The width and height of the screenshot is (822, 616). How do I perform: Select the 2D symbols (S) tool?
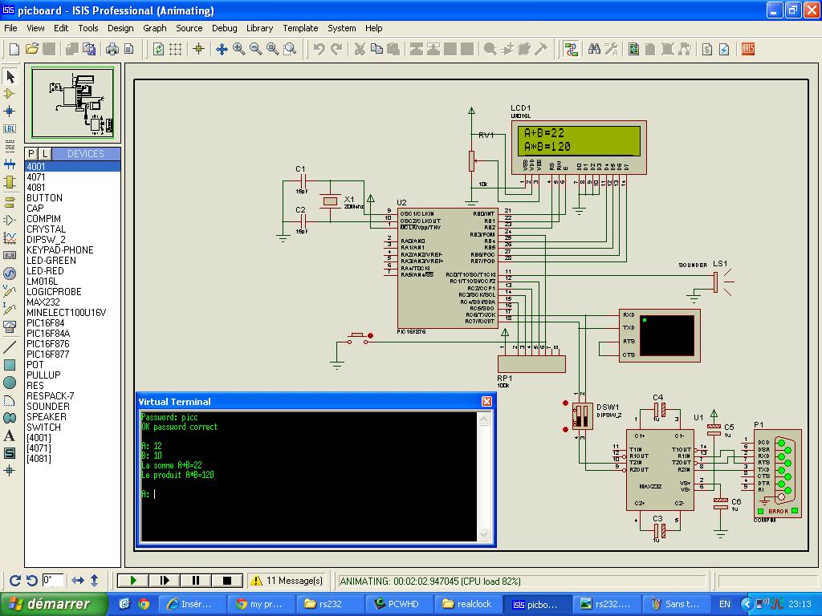click(10, 453)
